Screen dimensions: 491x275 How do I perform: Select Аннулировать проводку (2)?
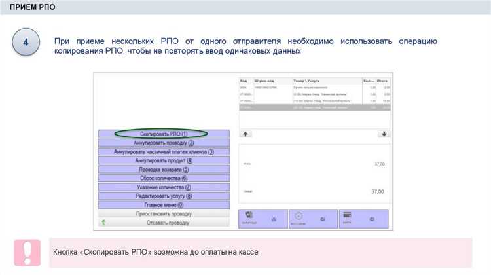[x=164, y=143]
